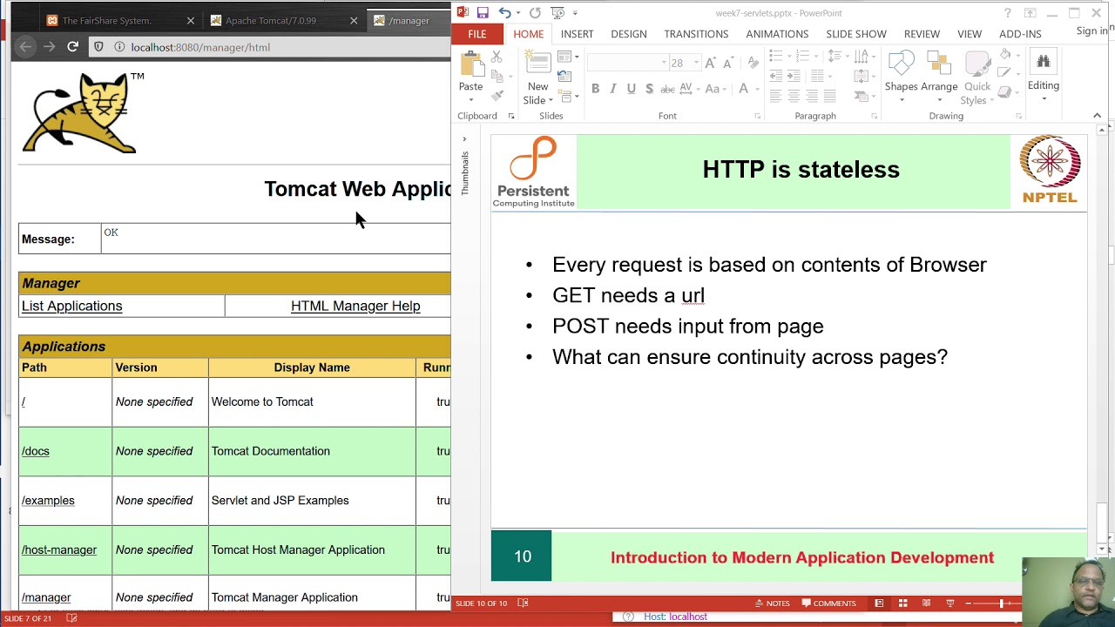Click the Shapes gallery icon
Image resolution: width=1115 pixels, height=627 pixels.
click(x=902, y=64)
